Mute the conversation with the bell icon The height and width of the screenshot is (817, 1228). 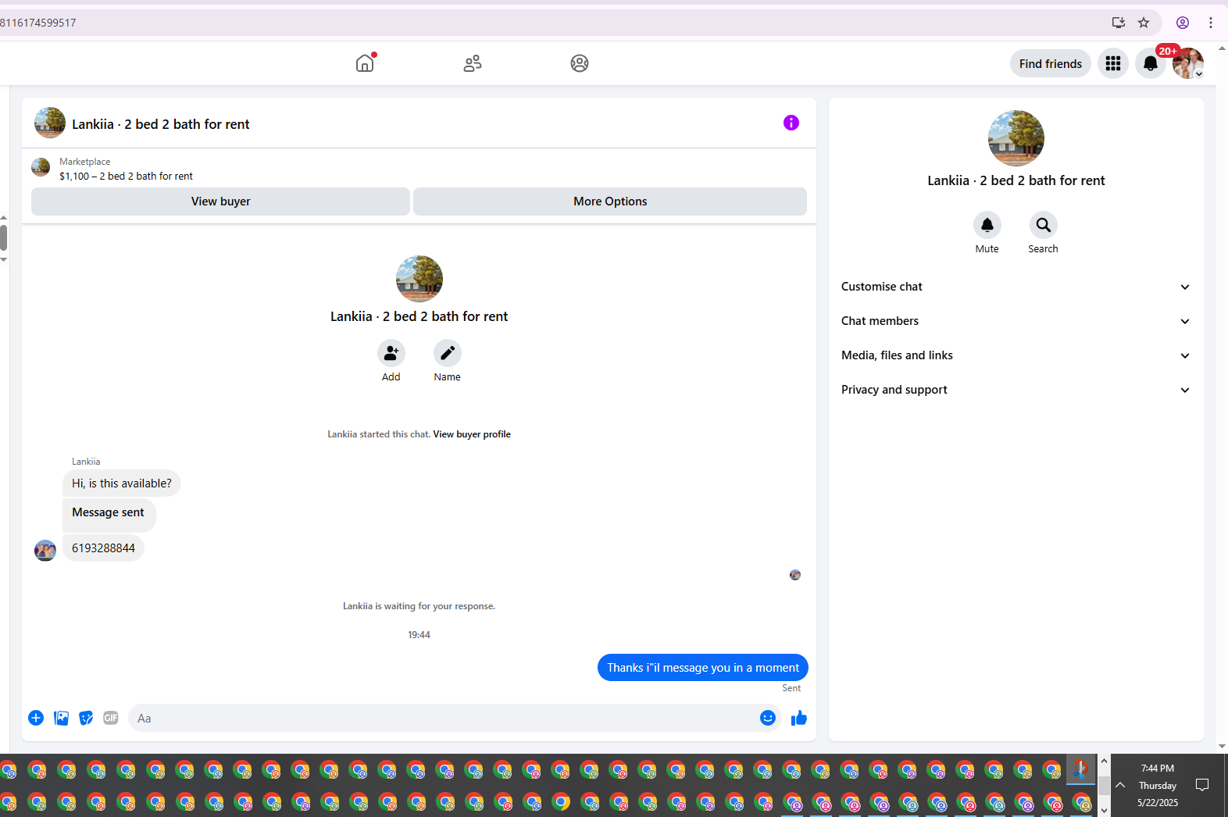987,225
